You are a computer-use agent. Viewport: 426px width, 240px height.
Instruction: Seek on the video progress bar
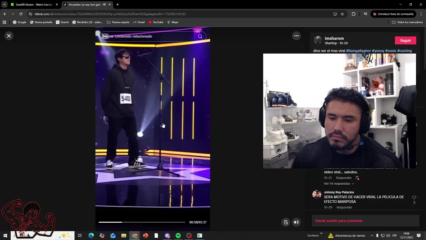142,222
